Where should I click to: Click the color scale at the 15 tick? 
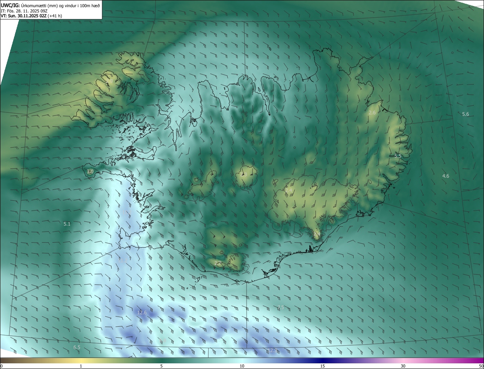(x=323, y=366)
